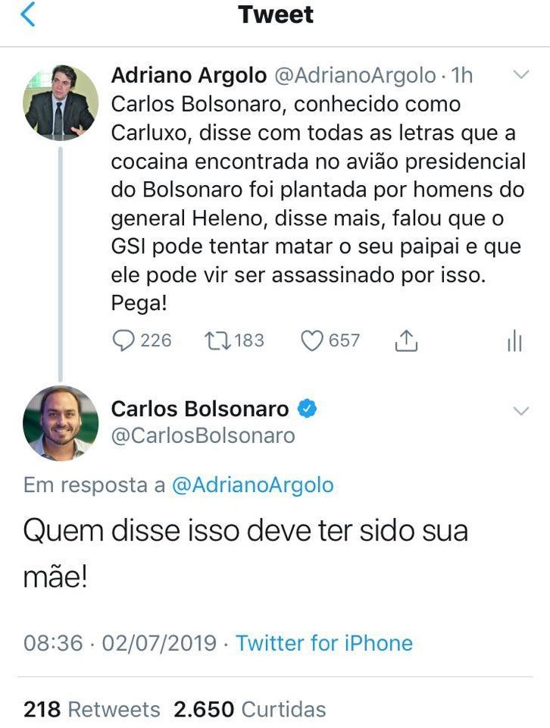Like the tweet with heart icon

[x=312, y=341]
